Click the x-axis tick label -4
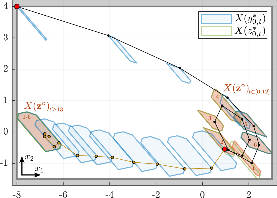This screenshot has height=198, width=277. [x=109, y=193]
